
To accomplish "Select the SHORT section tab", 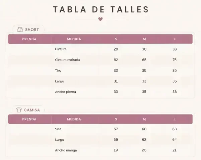I will tap(28, 30).
